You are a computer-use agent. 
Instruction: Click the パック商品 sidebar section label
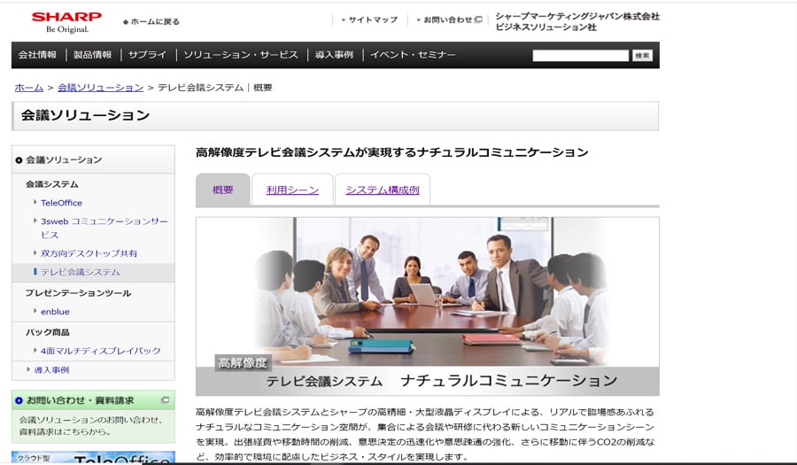point(48,332)
